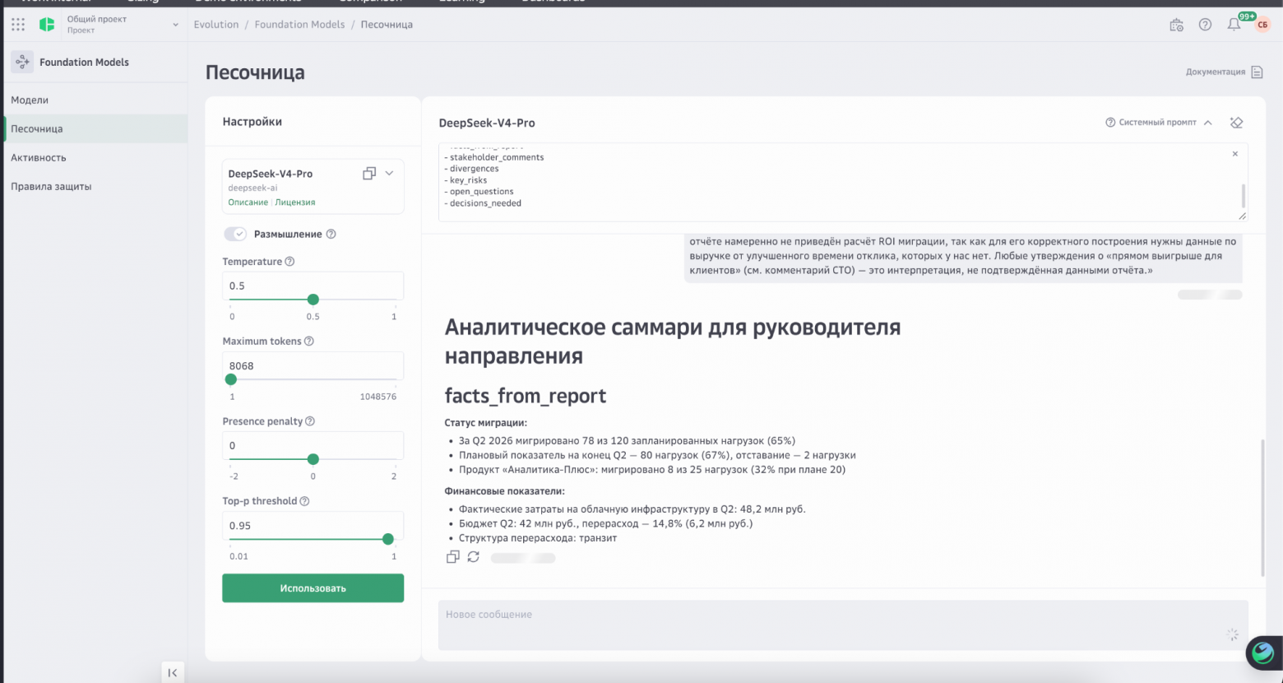Go to Foundation Models breadcrumb
The image size is (1283, 683).
(299, 25)
